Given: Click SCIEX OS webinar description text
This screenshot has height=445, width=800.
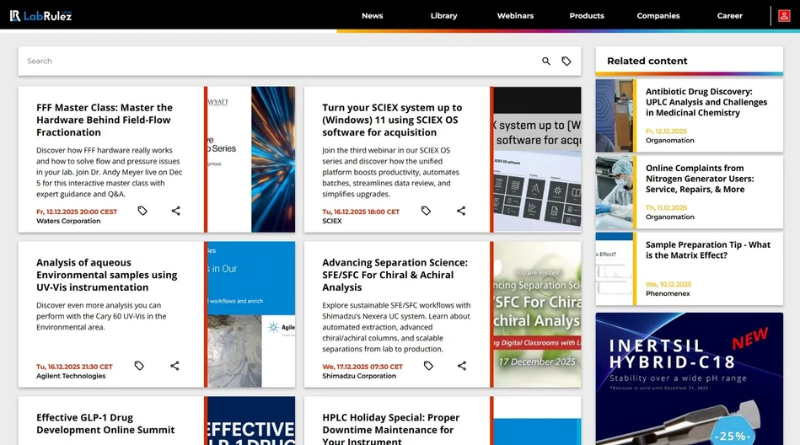Looking at the screenshot, I should pos(390,172).
